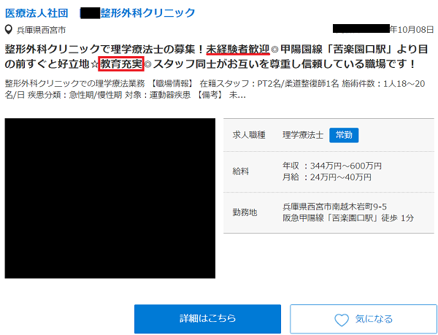
Task: Click the location pin icon
Action: click(x=9, y=30)
